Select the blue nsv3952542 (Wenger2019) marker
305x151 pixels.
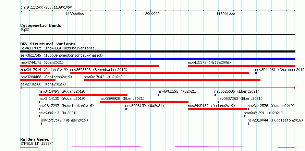pyautogui.click(x=41, y=124)
